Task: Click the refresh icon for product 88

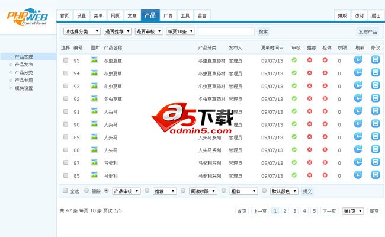Action: 358,149
